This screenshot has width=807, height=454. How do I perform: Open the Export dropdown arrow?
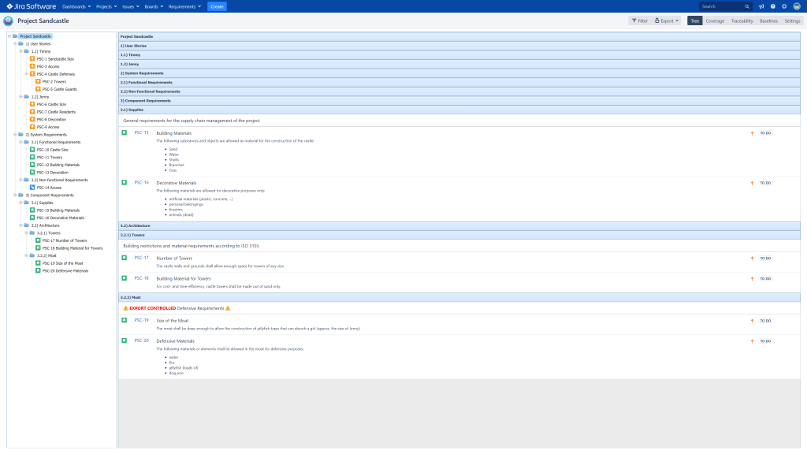click(676, 20)
